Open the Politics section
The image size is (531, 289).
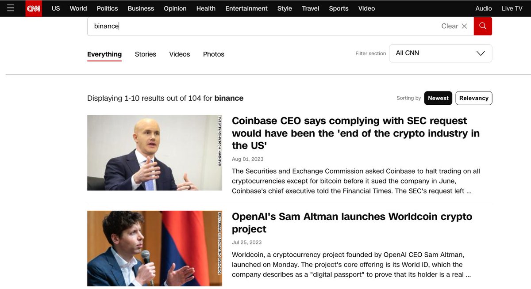point(108,8)
